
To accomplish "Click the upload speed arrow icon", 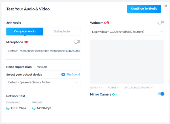I will (x=34, y=108).
